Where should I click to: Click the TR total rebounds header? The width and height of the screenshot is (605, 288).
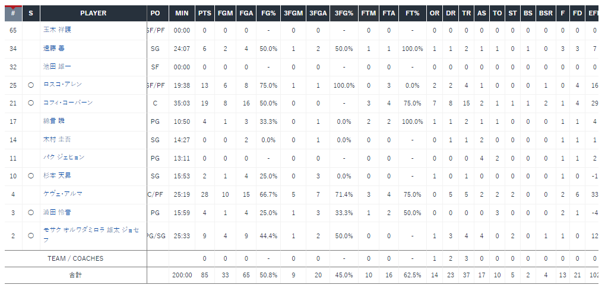point(466,13)
